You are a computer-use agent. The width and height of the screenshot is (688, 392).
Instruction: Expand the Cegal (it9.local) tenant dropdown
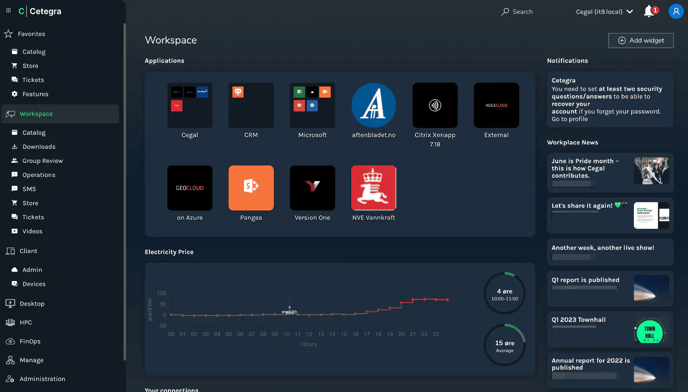tap(604, 12)
